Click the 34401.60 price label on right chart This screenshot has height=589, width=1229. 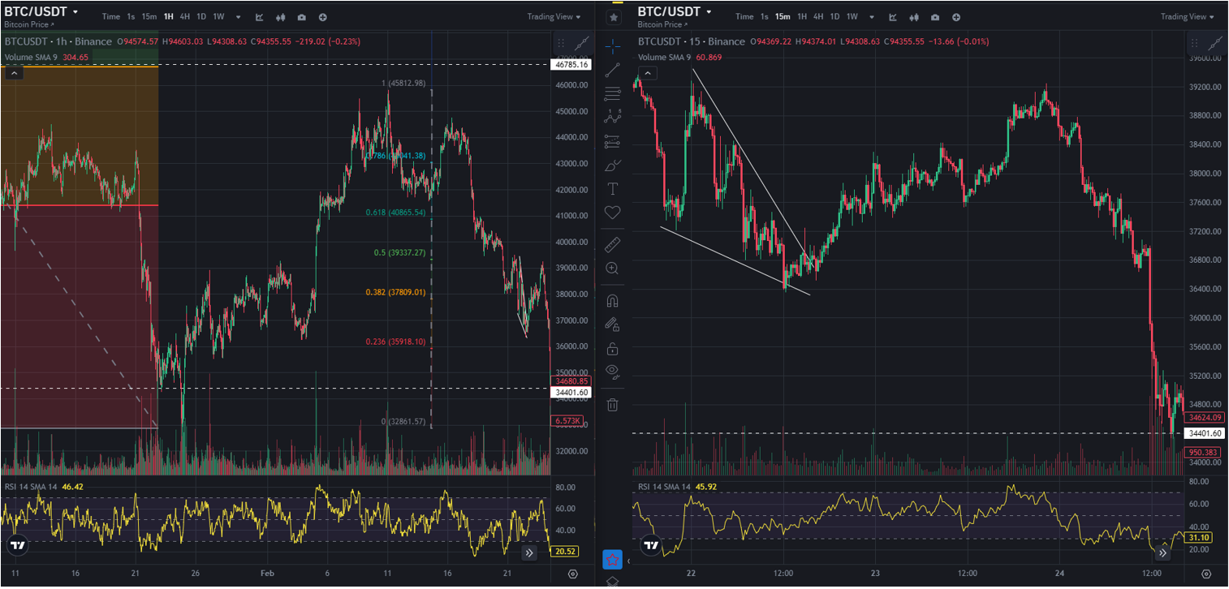point(1205,433)
